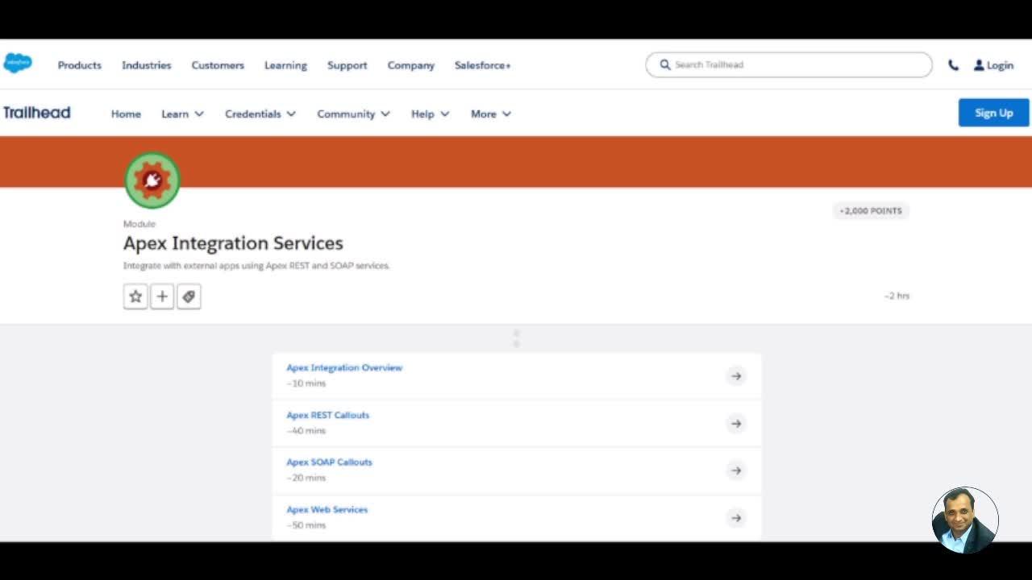Click the ~40 mins duration text
This screenshot has width=1032, height=580.
click(306, 431)
